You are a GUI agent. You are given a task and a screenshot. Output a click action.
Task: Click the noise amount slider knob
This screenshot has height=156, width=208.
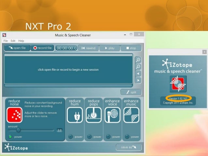tap(19, 130)
